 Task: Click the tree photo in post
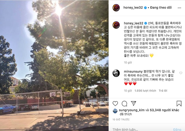(x=54, y=65)
